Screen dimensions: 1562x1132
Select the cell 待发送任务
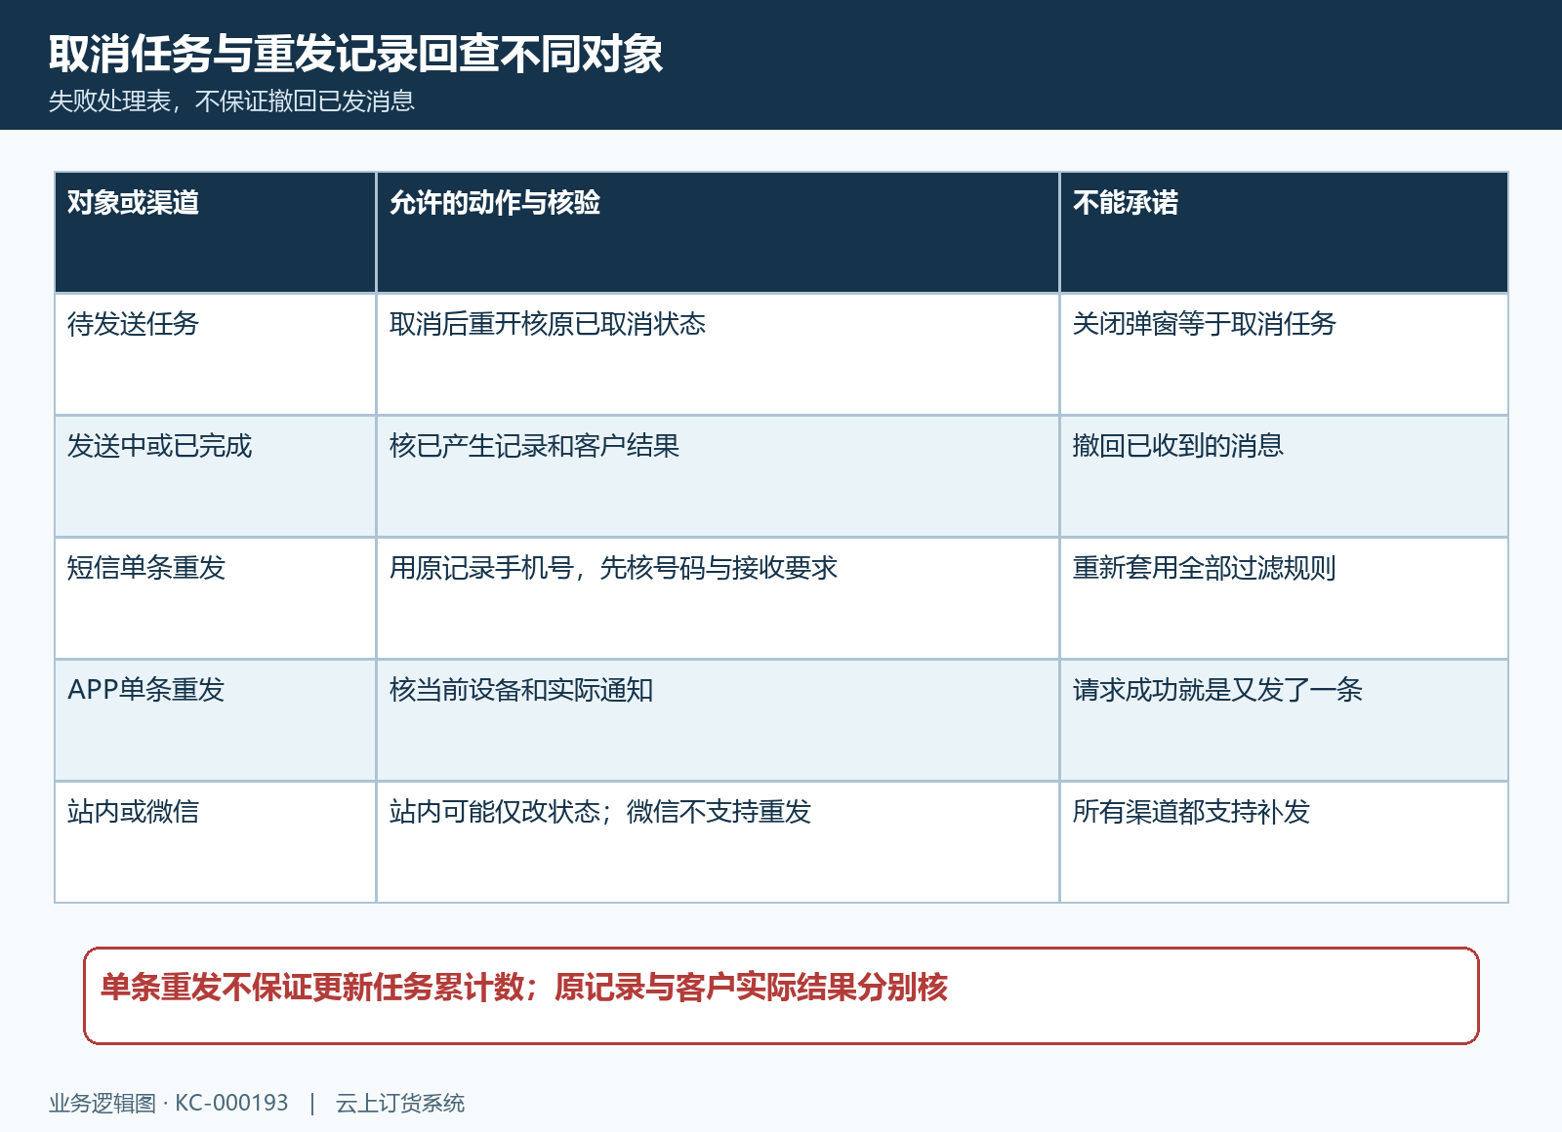click(215, 354)
